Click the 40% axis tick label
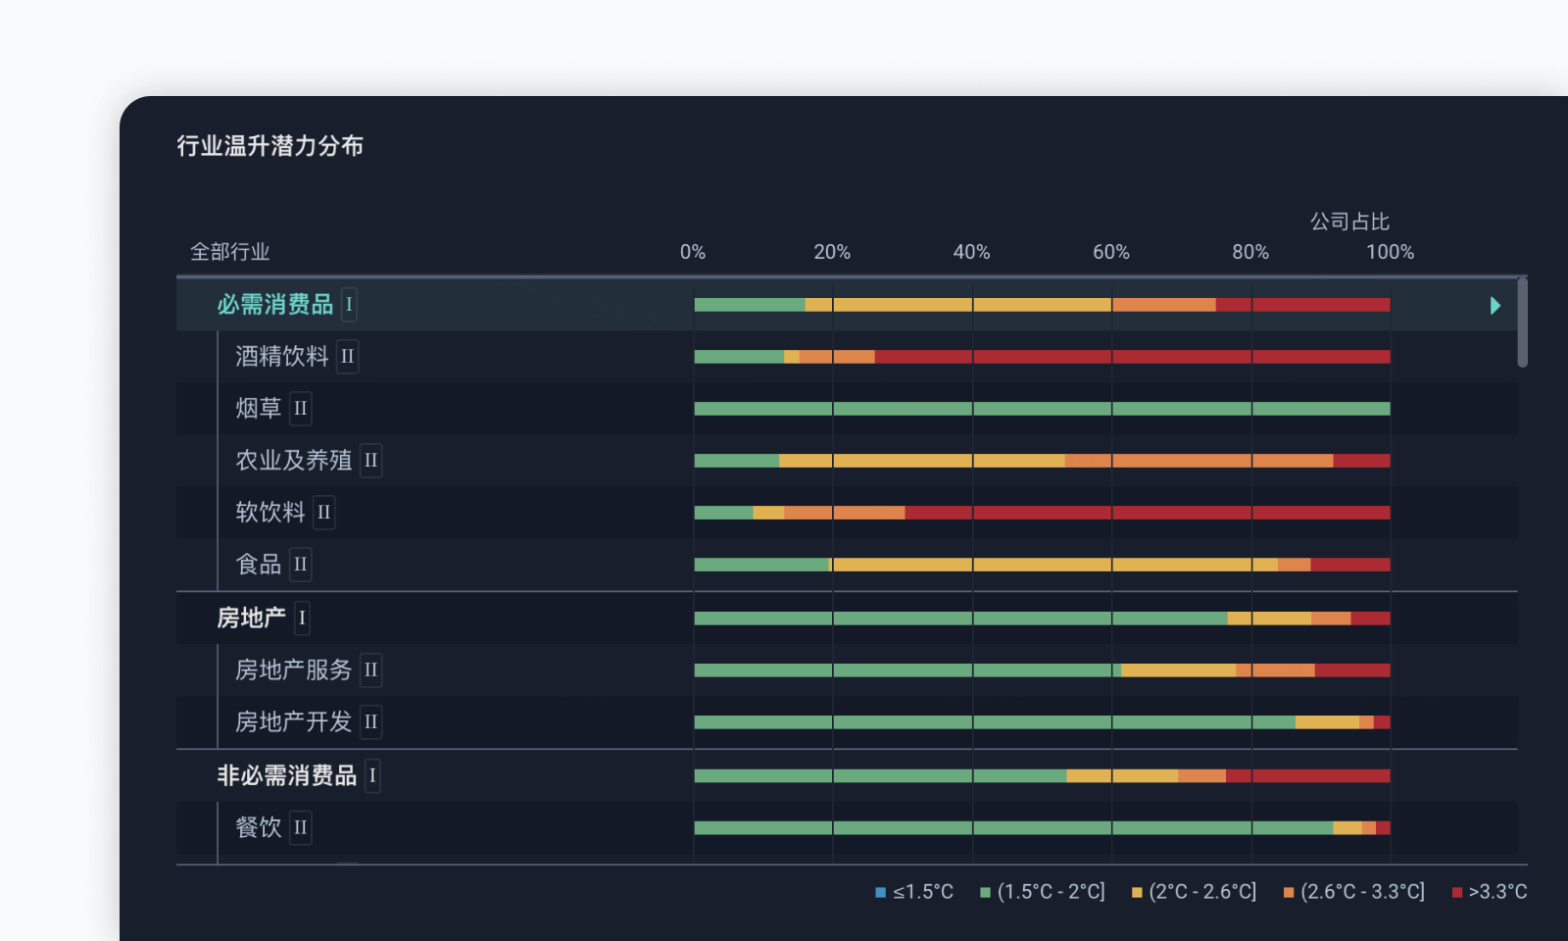1568x941 pixels. click(972, 252)
